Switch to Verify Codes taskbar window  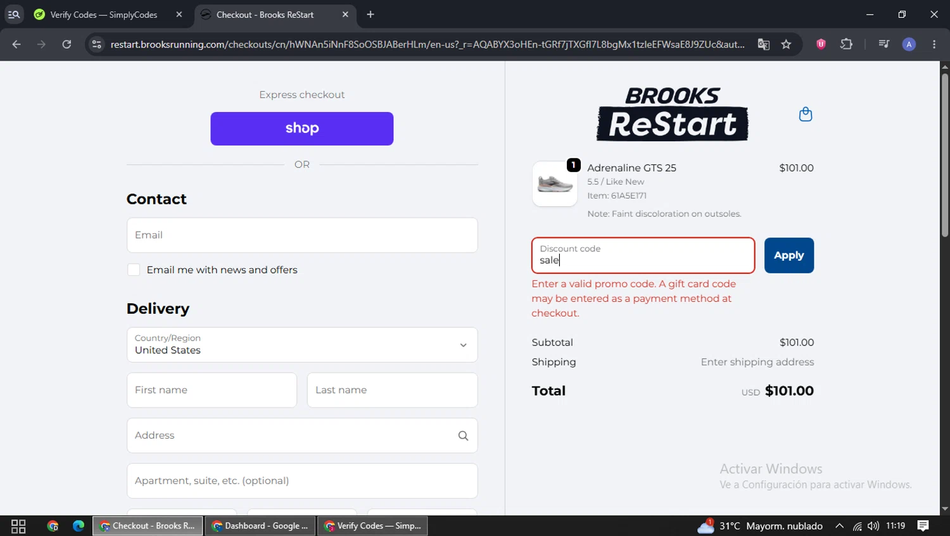pyautogui.click(x=372, y=526)
